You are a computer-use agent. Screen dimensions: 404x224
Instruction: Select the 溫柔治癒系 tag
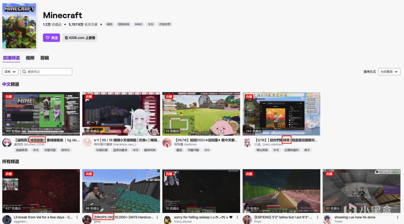coord(121,150)
